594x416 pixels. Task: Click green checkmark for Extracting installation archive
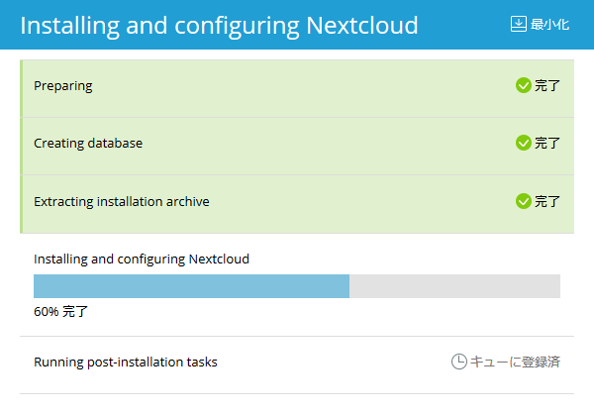coord(524,201)
